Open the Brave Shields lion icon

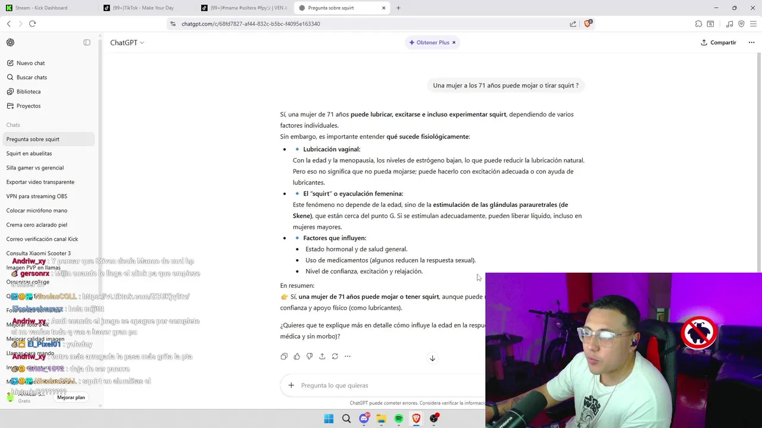click(x=588, y=24)
